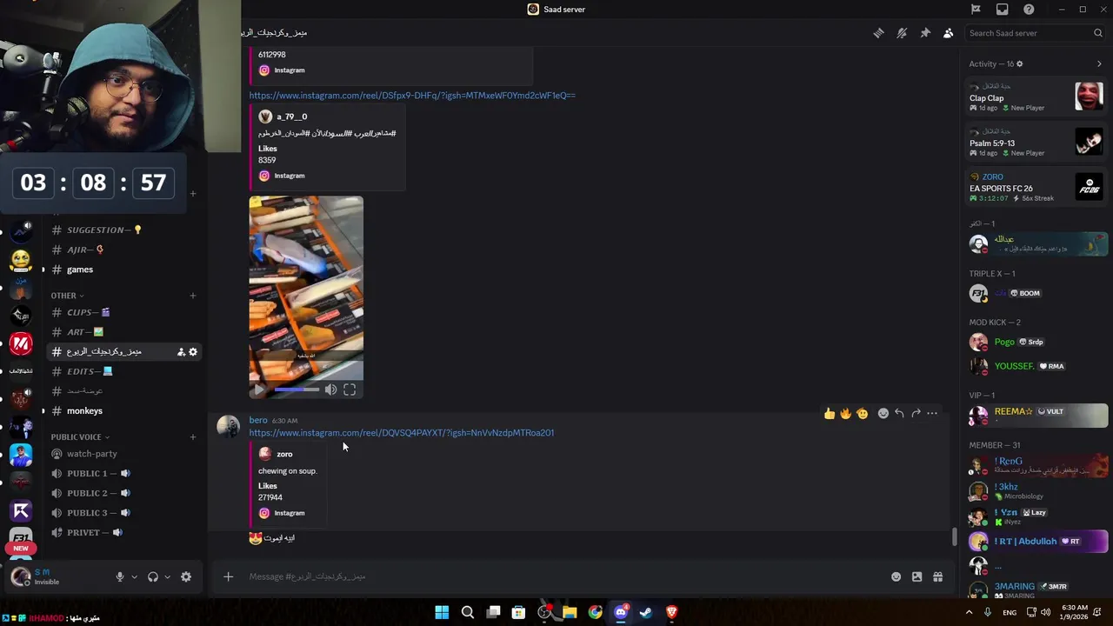This screenshot has height=626, width=1113.
Task: Click the plus attach button in message box
Action: pos(228,576)
